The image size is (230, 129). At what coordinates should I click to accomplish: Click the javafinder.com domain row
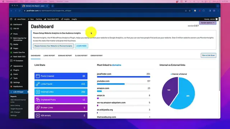coord(124,75)
